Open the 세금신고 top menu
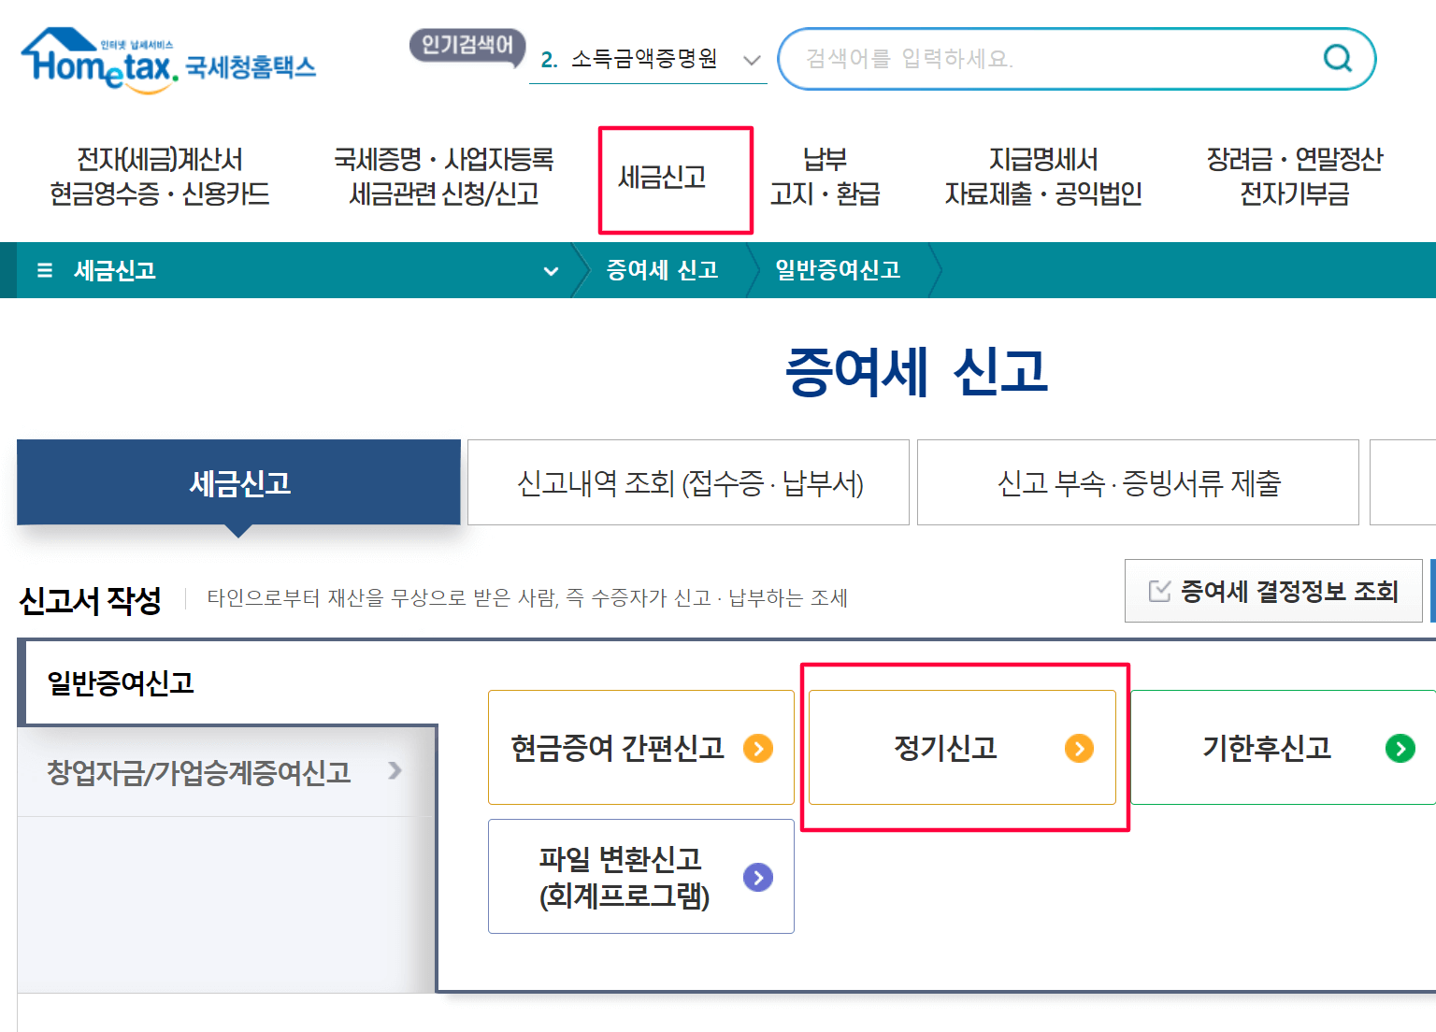The height and width of the screenshot is (1032, 1436). coord(662,177)
